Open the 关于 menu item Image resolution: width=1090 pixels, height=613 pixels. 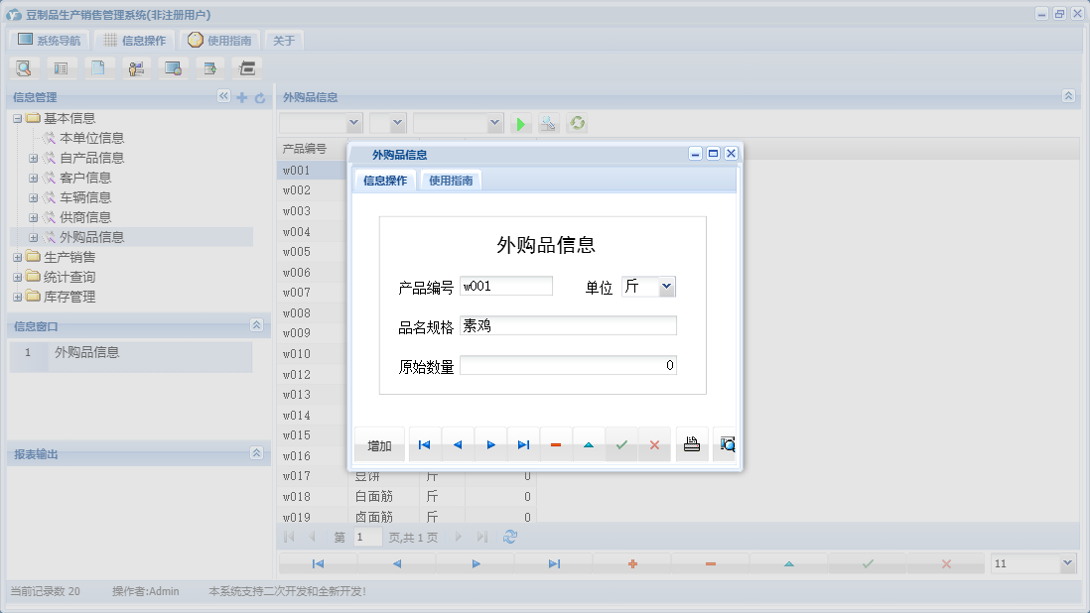(283, 40)
